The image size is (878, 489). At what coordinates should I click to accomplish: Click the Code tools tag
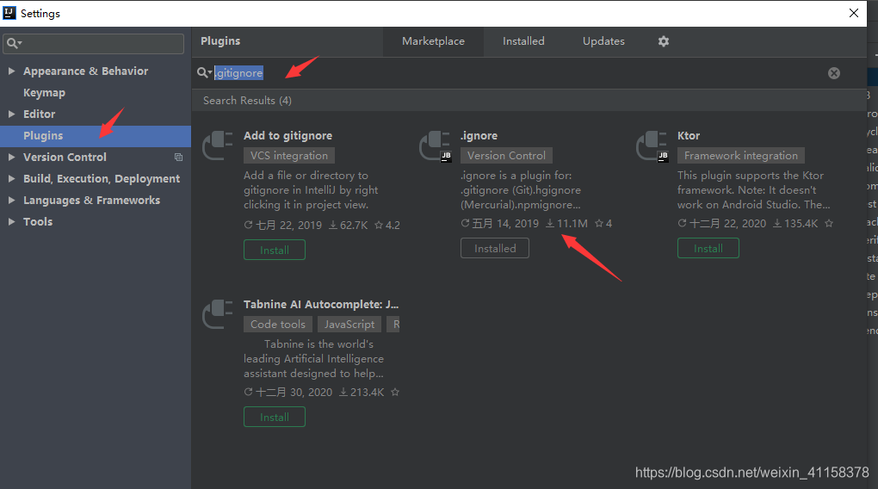click(278, 325)
